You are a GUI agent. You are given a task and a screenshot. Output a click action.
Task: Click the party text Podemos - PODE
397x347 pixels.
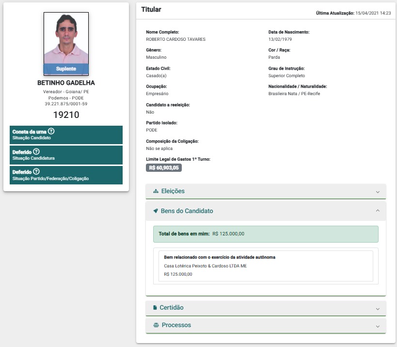(x=66, y=98)
